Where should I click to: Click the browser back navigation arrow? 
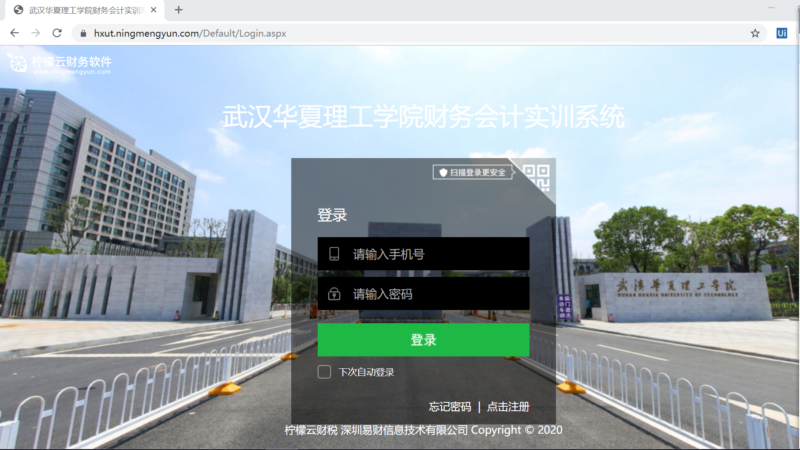pos(15,33)
